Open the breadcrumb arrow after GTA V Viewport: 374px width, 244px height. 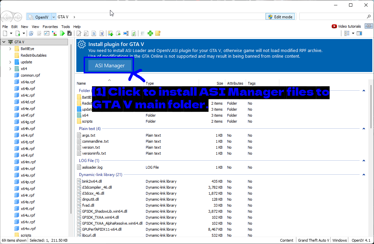coord(74,17)
